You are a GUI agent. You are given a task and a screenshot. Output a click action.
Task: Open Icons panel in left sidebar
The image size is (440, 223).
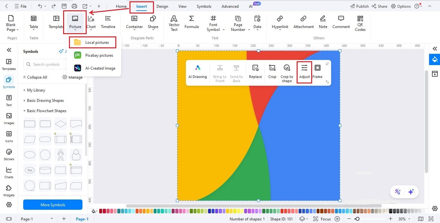click(9, 137)
